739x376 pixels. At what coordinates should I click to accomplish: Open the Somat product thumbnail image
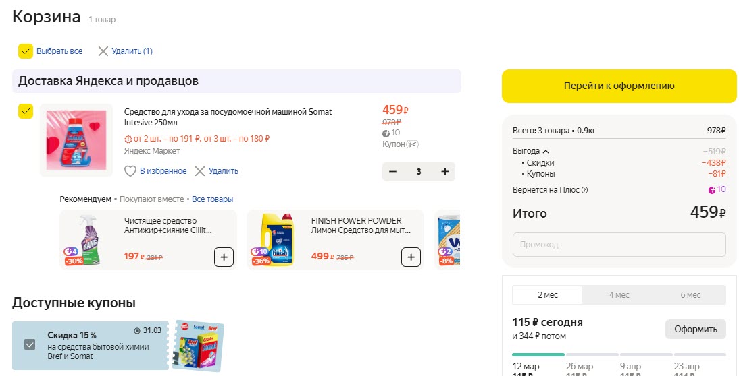(x=76, y=140)
